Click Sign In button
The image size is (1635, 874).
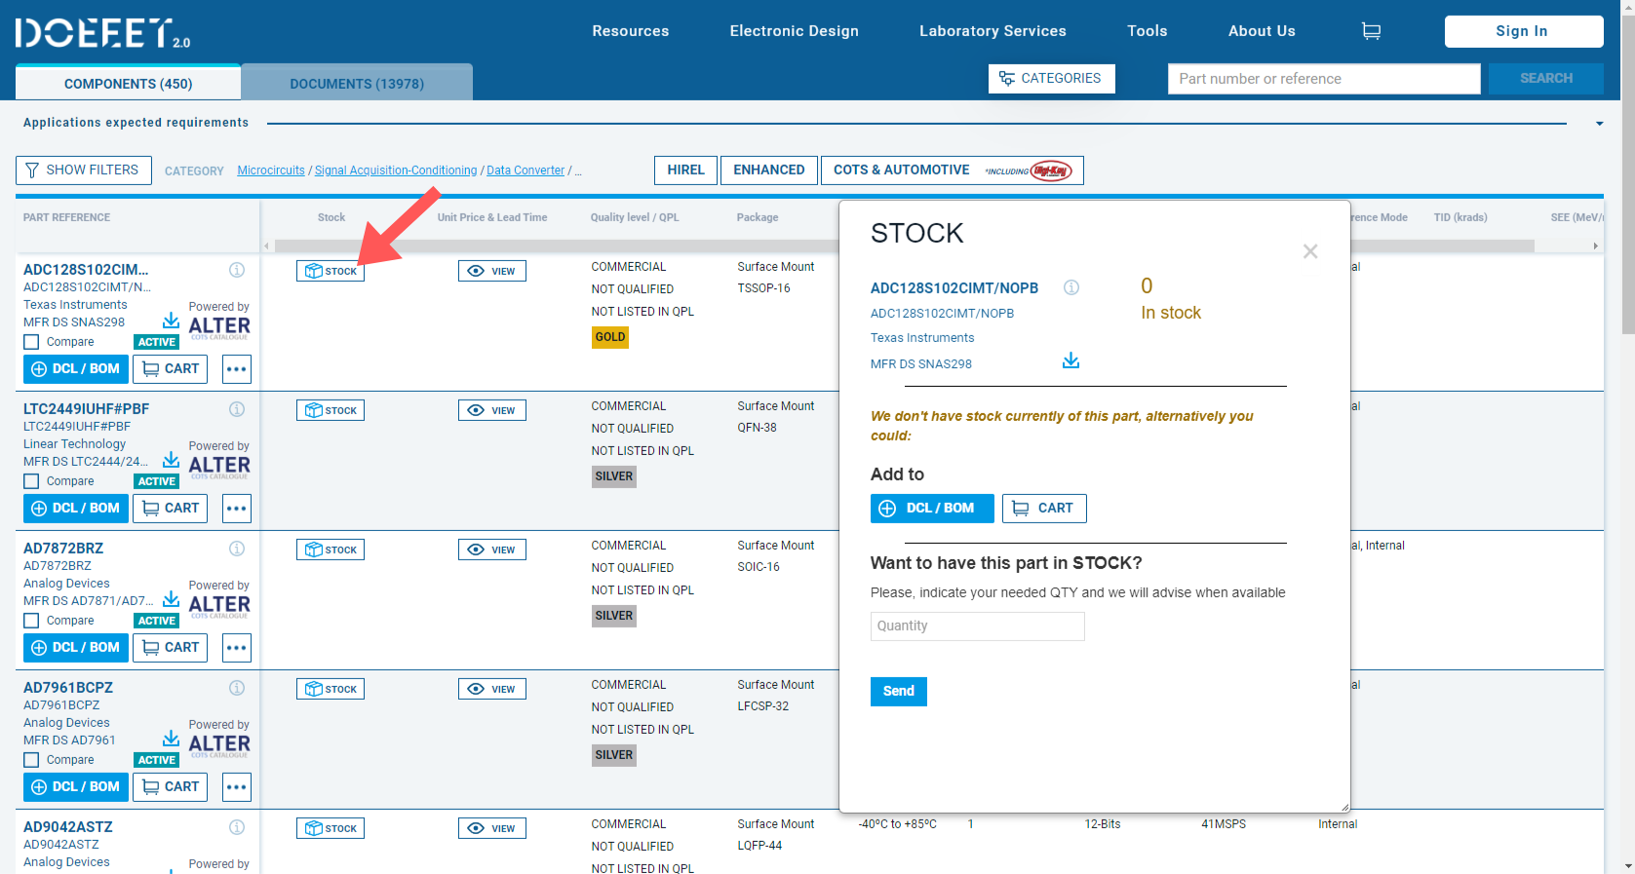1524,31
